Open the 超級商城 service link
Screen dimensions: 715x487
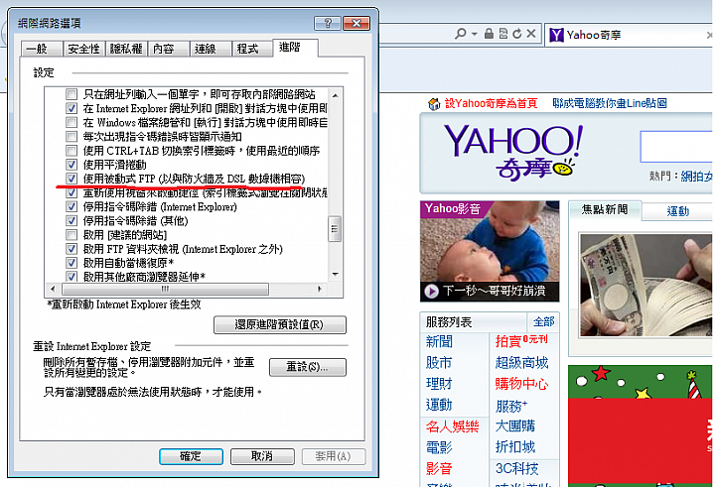pyautogui.click(x=521, y=363)
